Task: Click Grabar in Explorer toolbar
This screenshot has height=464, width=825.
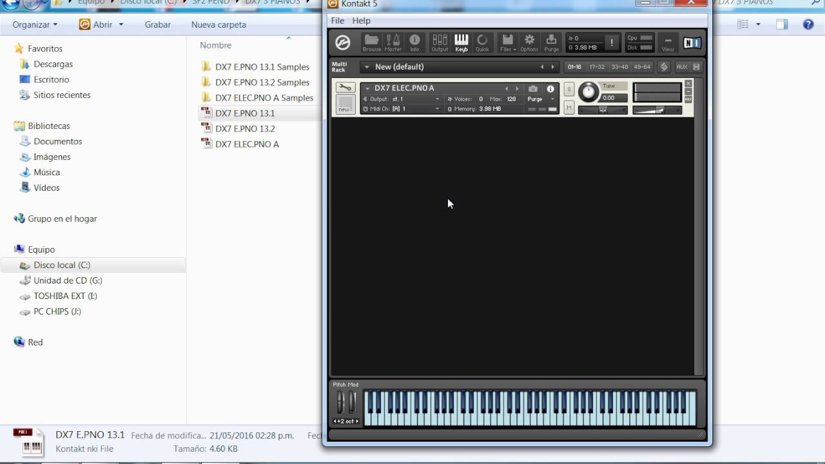Action: click(x=157, y=24)
